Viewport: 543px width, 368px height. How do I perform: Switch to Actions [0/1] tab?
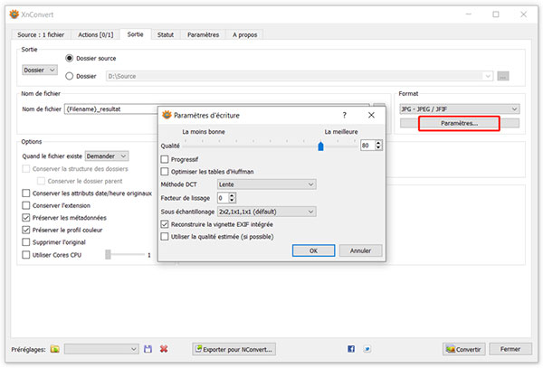click(x=96, y=34)
